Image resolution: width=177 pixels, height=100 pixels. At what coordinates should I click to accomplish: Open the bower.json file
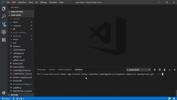(x=21, y=64)
